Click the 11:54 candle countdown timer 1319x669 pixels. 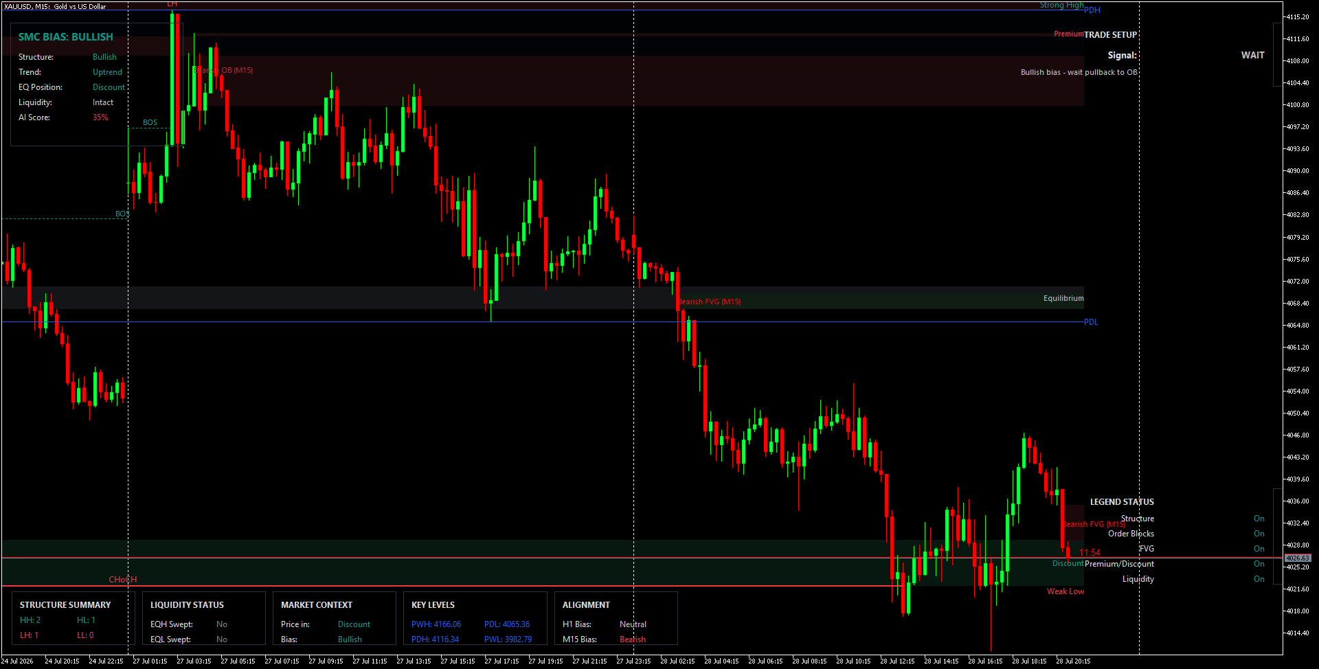[x=1090, y=552]
